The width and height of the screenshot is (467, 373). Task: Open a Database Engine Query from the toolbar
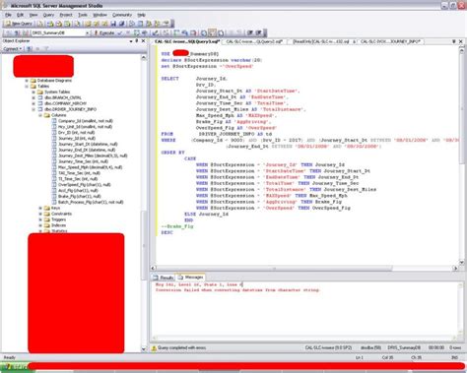40,24
